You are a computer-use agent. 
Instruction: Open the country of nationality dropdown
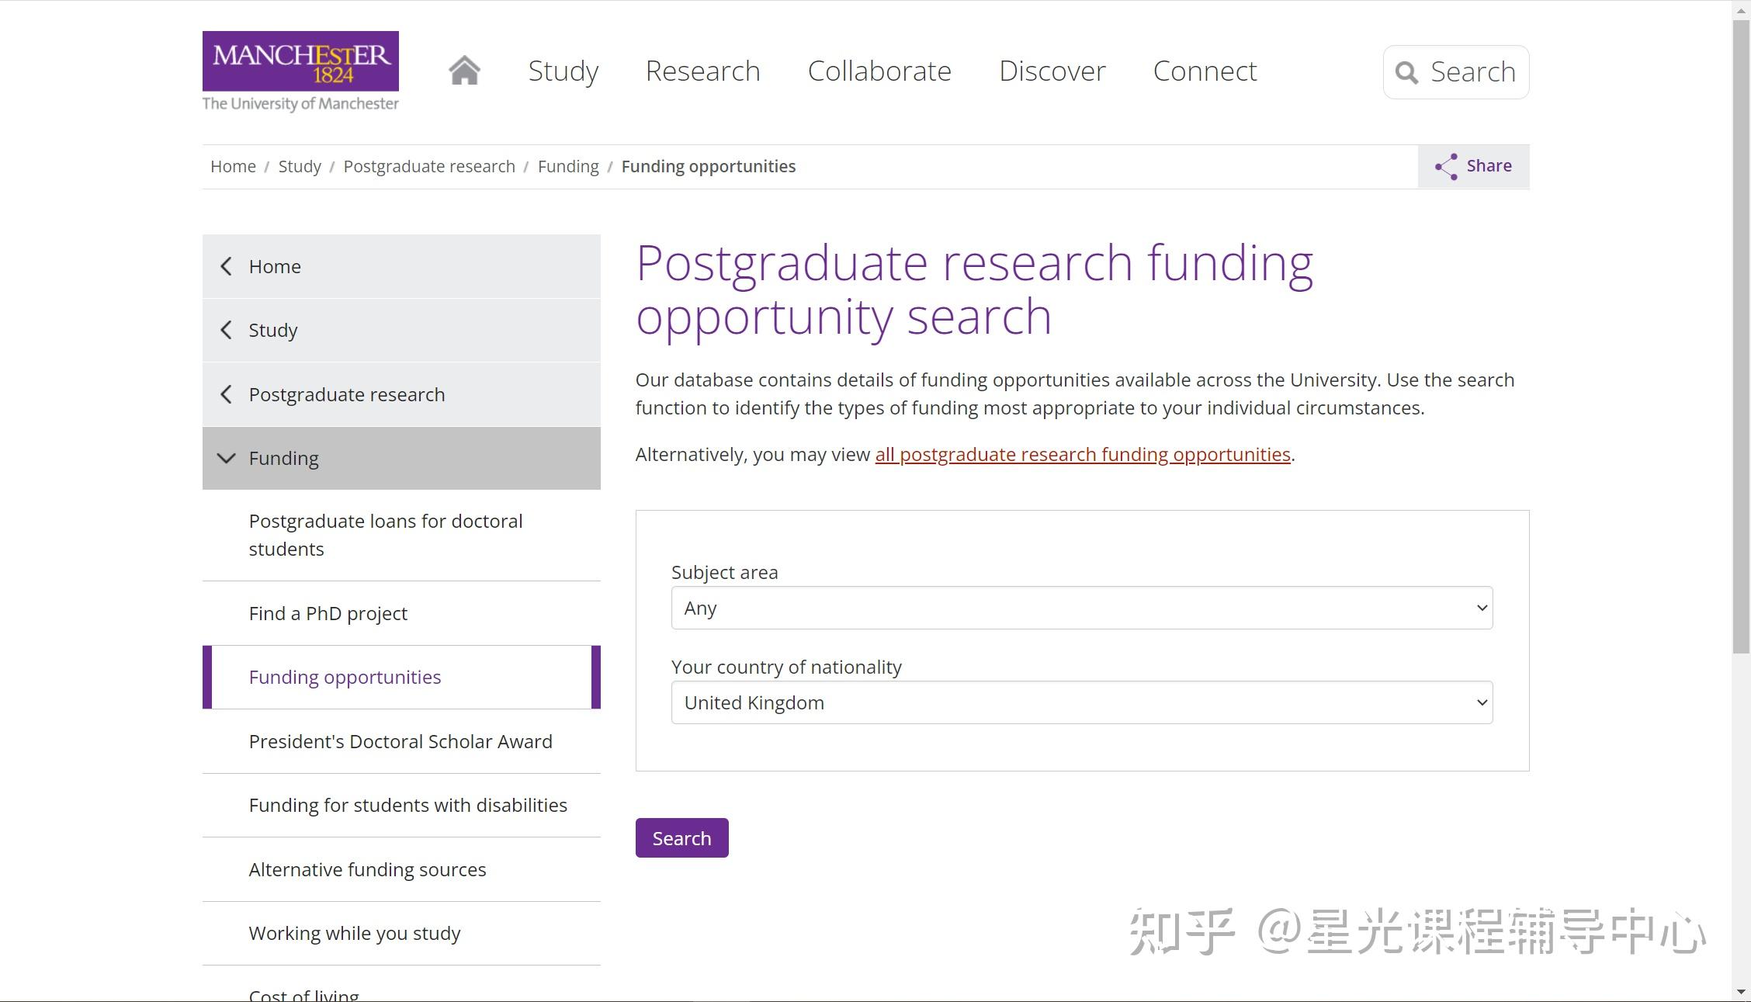click(1081, 702)
